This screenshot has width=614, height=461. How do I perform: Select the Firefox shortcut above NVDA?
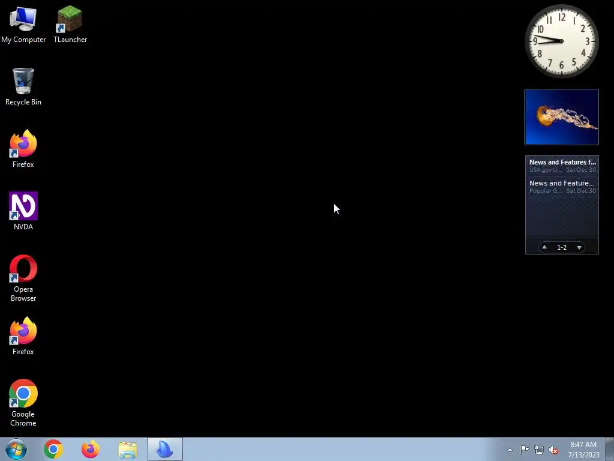(x=23, y=149)
